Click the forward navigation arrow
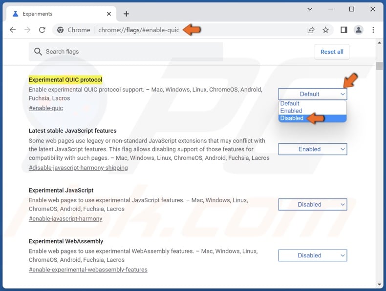The width and height of the screenshot is (386, 291). [27, 30]
